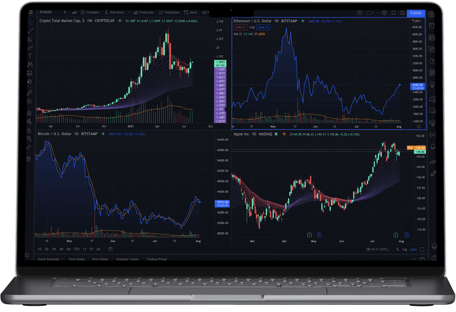Open the cloud save layout dropdown arrow
The image size is (456, 312).
point(378,13)
